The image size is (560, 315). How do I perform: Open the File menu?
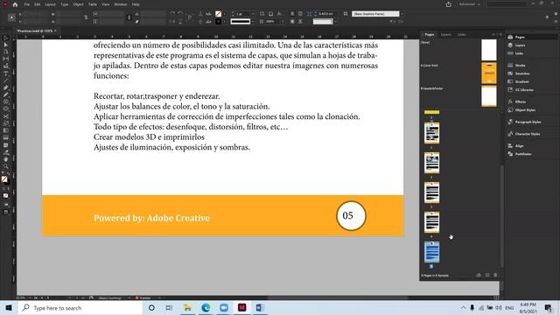pos(27,4)
